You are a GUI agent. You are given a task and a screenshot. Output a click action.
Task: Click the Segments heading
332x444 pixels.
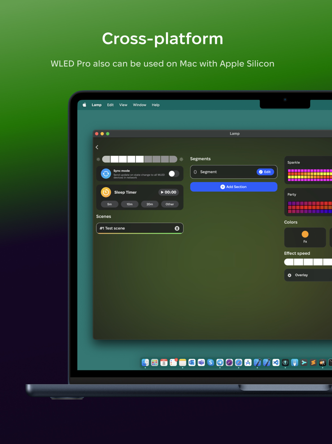tap(200, 159)
